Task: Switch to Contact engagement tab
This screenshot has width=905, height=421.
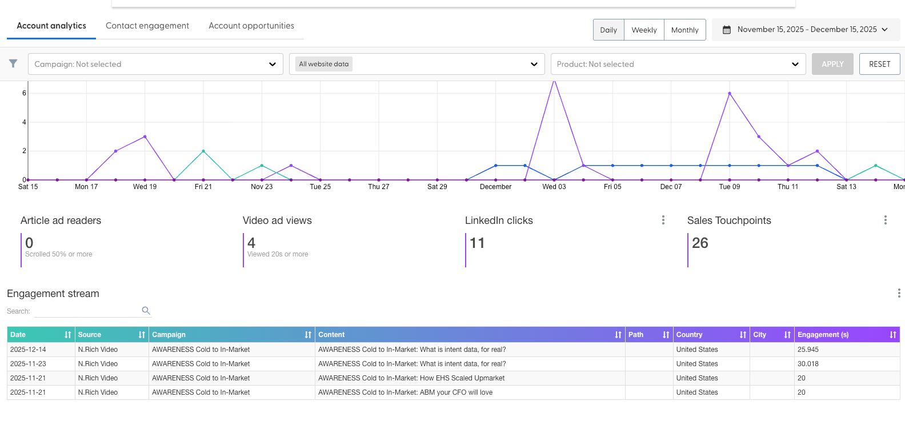Action: (x=147, y=26)
